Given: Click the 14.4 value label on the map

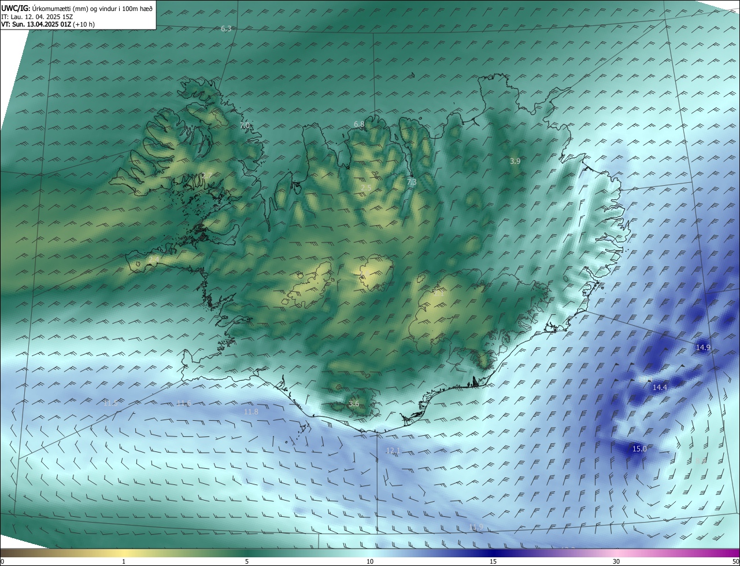Looking at the screenshot, I should tap(660, 387).
